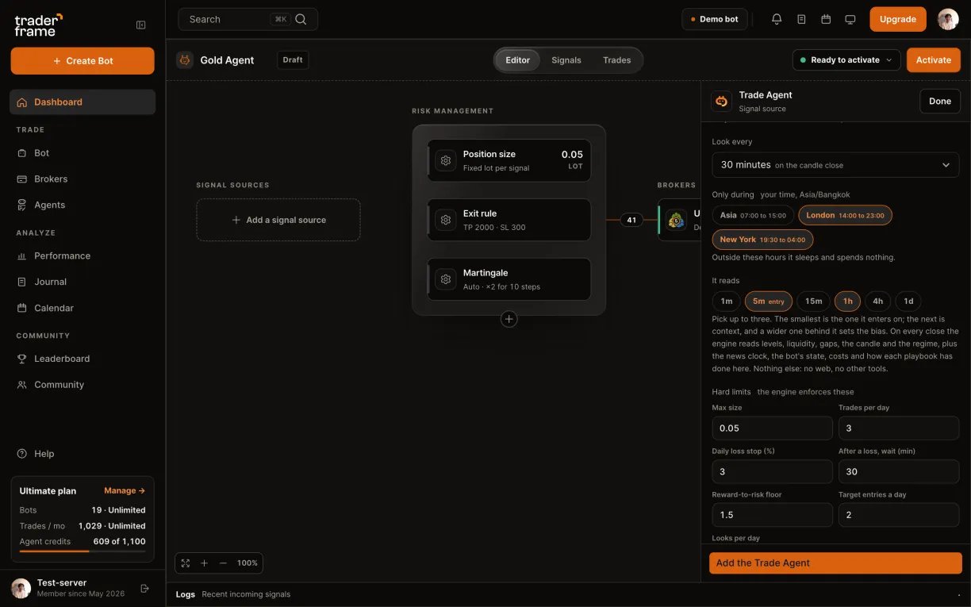Click the Upgrade button
Image resolution: width=971 pixels, height=607 pixels.
[898, 19]
